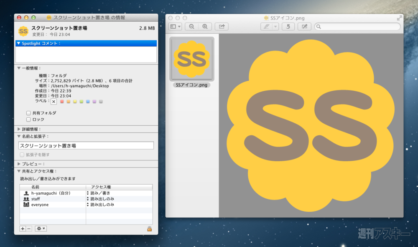Click the アクセス権 column header
Screen dimensions: 418x247
coord(119,187)
